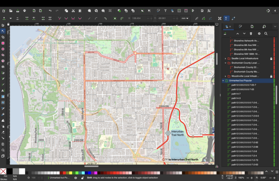Select the Unmarked but Popular layer
Image resolution: width=279 pixels, height=181 pixels.
[248, 81]
